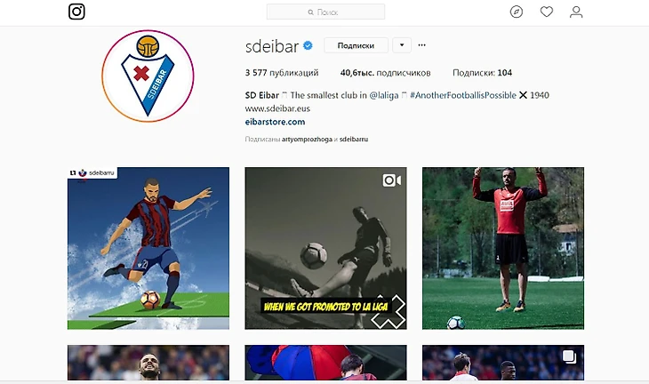Viewport: 649px width, 384px height.
Task: Open the #AnotherFootballisPossible hashtag
Action: [x=463, y=95]
